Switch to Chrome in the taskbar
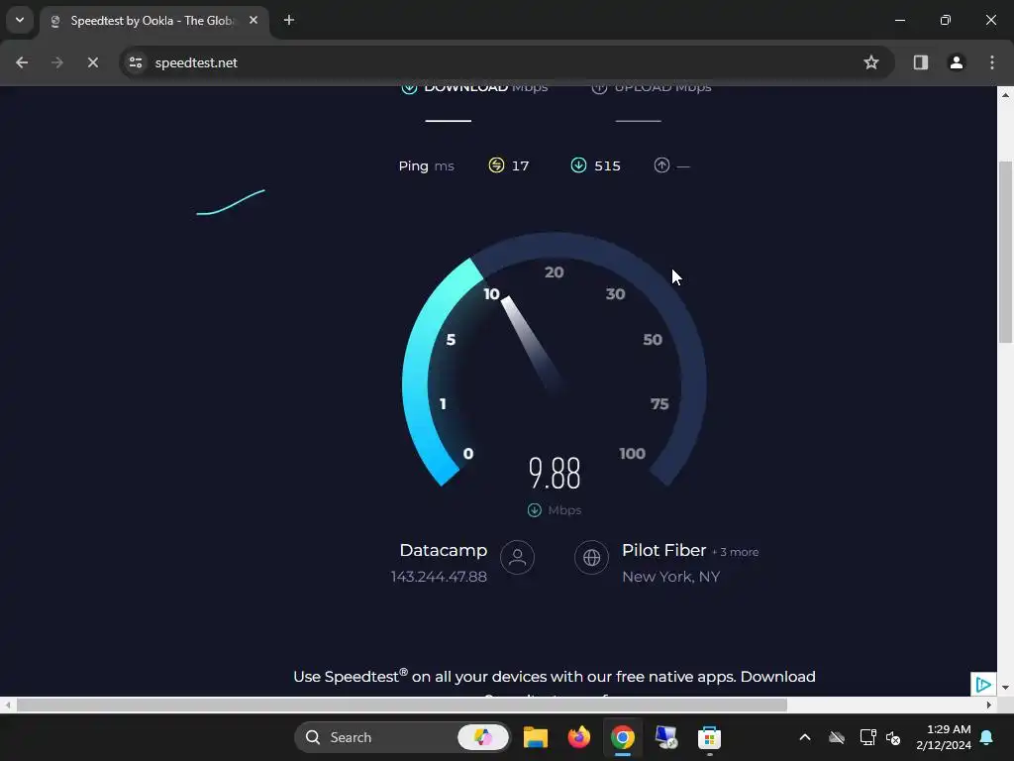 [x=623, y=737]
